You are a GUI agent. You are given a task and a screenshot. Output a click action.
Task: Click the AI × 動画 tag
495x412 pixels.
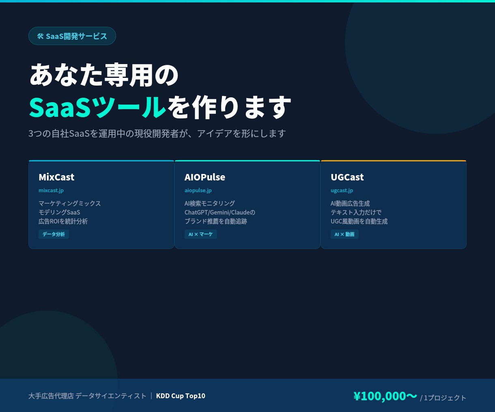click(344, 234)
